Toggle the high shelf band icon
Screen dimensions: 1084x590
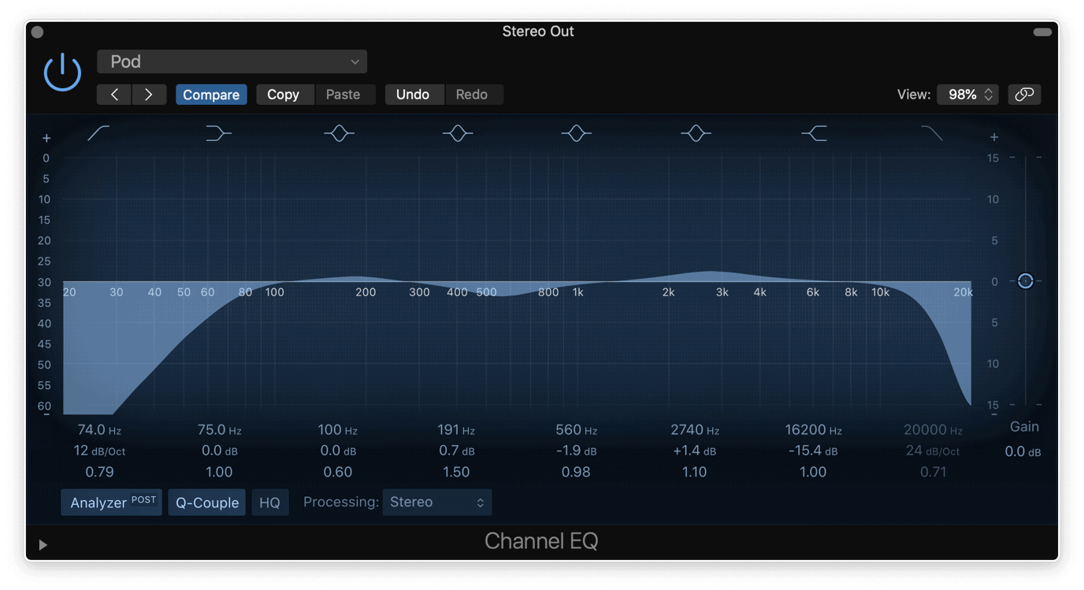[814, 133]
